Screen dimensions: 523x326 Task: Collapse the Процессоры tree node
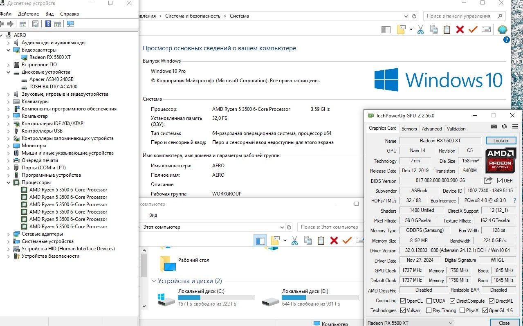[x=9, y=182]
